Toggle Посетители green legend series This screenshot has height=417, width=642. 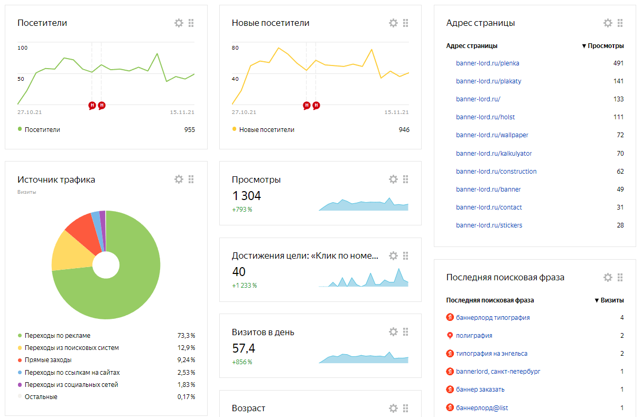pyautogui.click(x=39, y=129)
